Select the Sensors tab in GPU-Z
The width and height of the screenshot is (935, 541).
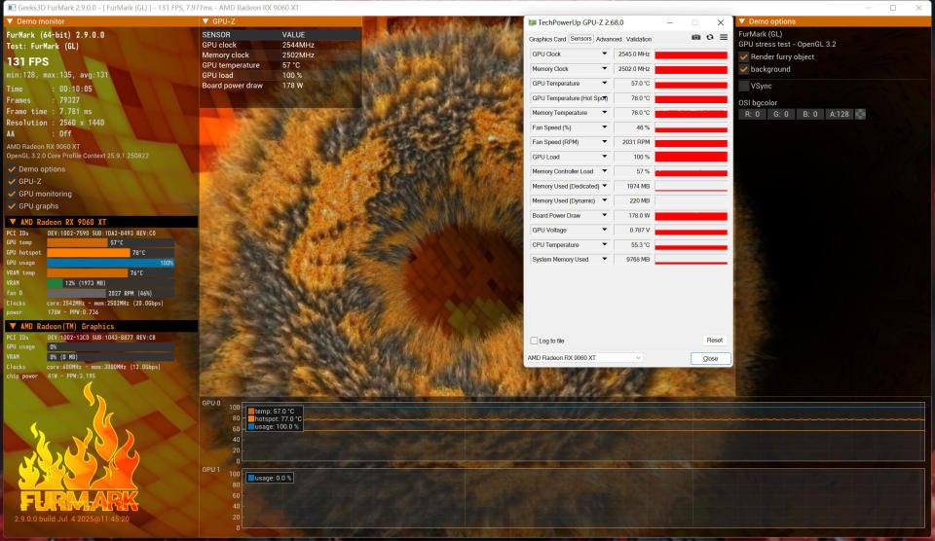(580, 39)
